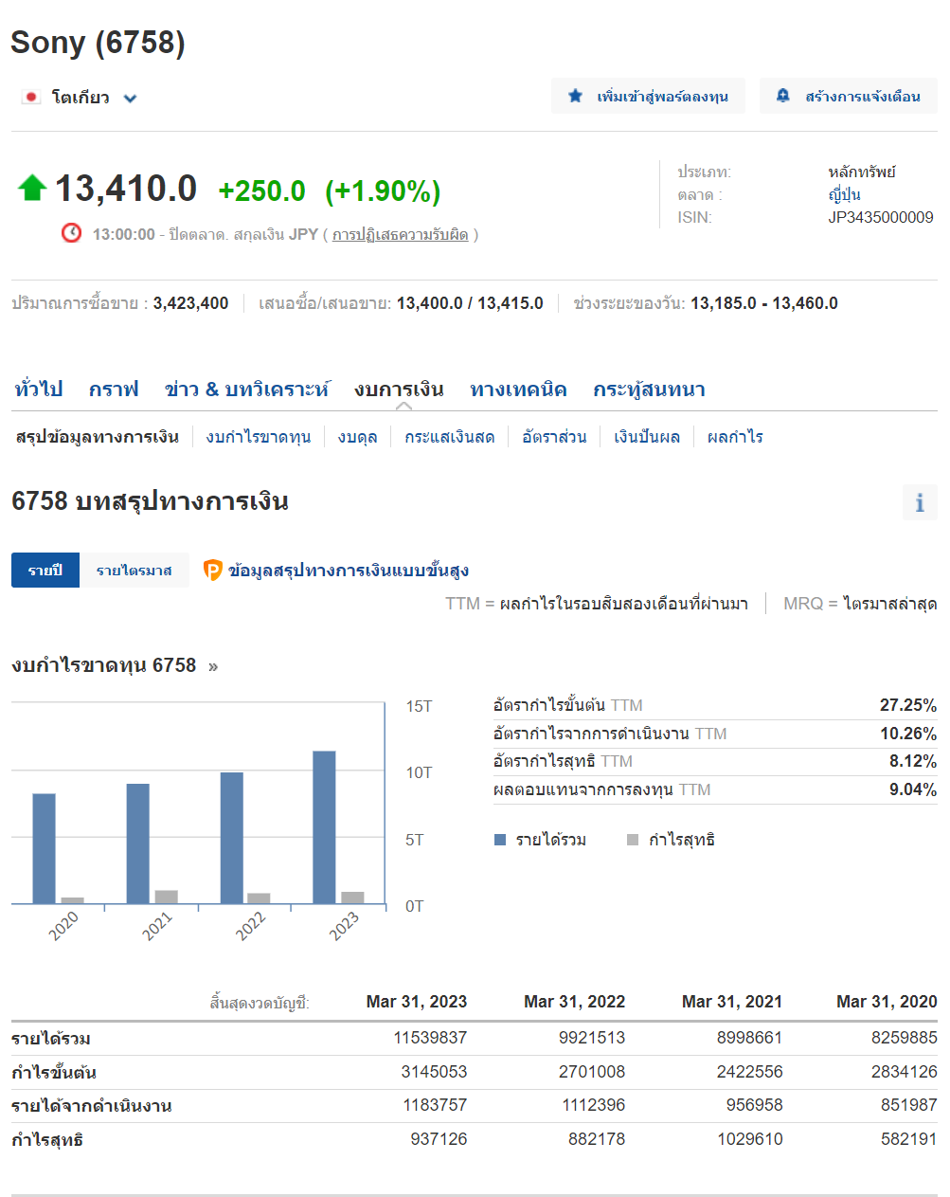The width and height of the screenshot is (950, 1197).
Task: Expand the โตเกียว exchange dropdown arrow
Action: click(130, 99)
